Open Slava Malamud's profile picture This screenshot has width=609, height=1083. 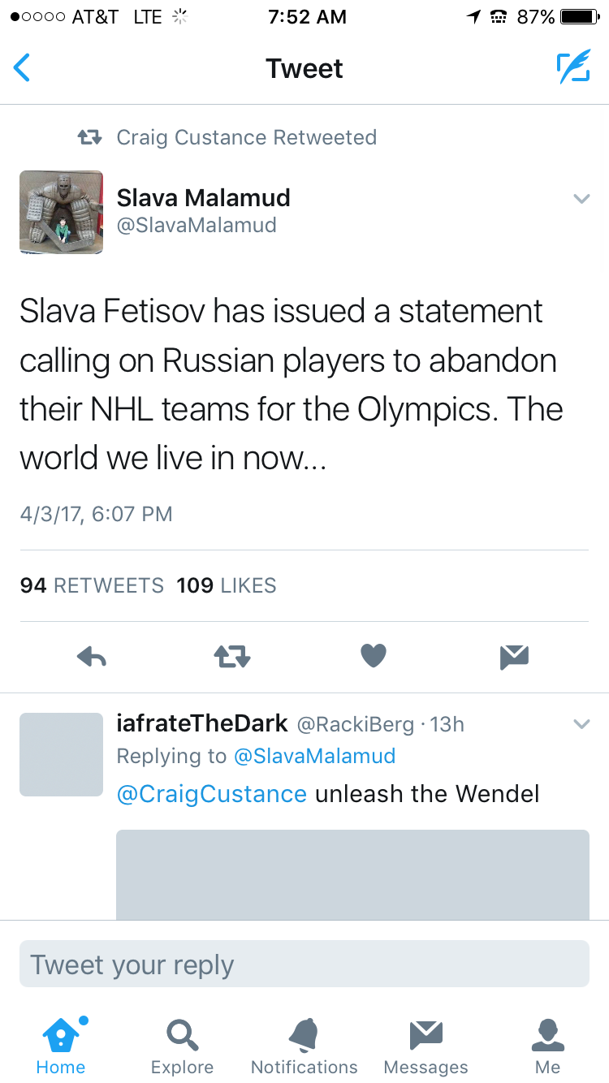(62, 212)
